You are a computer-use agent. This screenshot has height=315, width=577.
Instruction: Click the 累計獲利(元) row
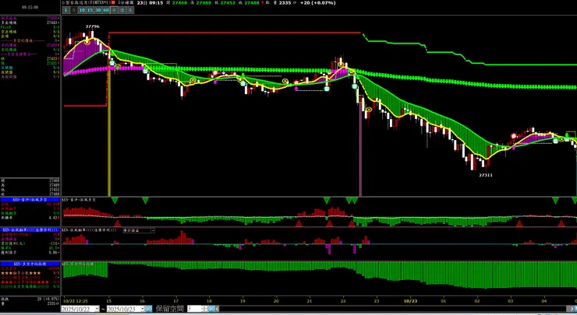click(30, 243)
